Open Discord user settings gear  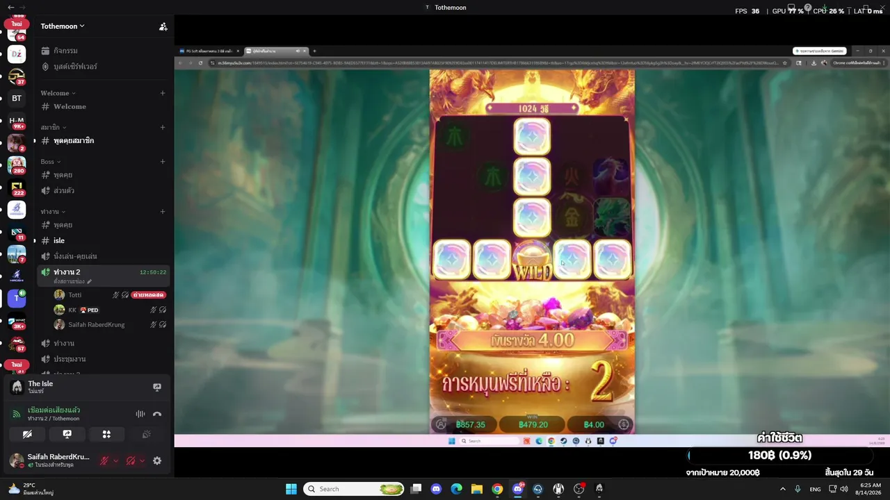(157, 460)
